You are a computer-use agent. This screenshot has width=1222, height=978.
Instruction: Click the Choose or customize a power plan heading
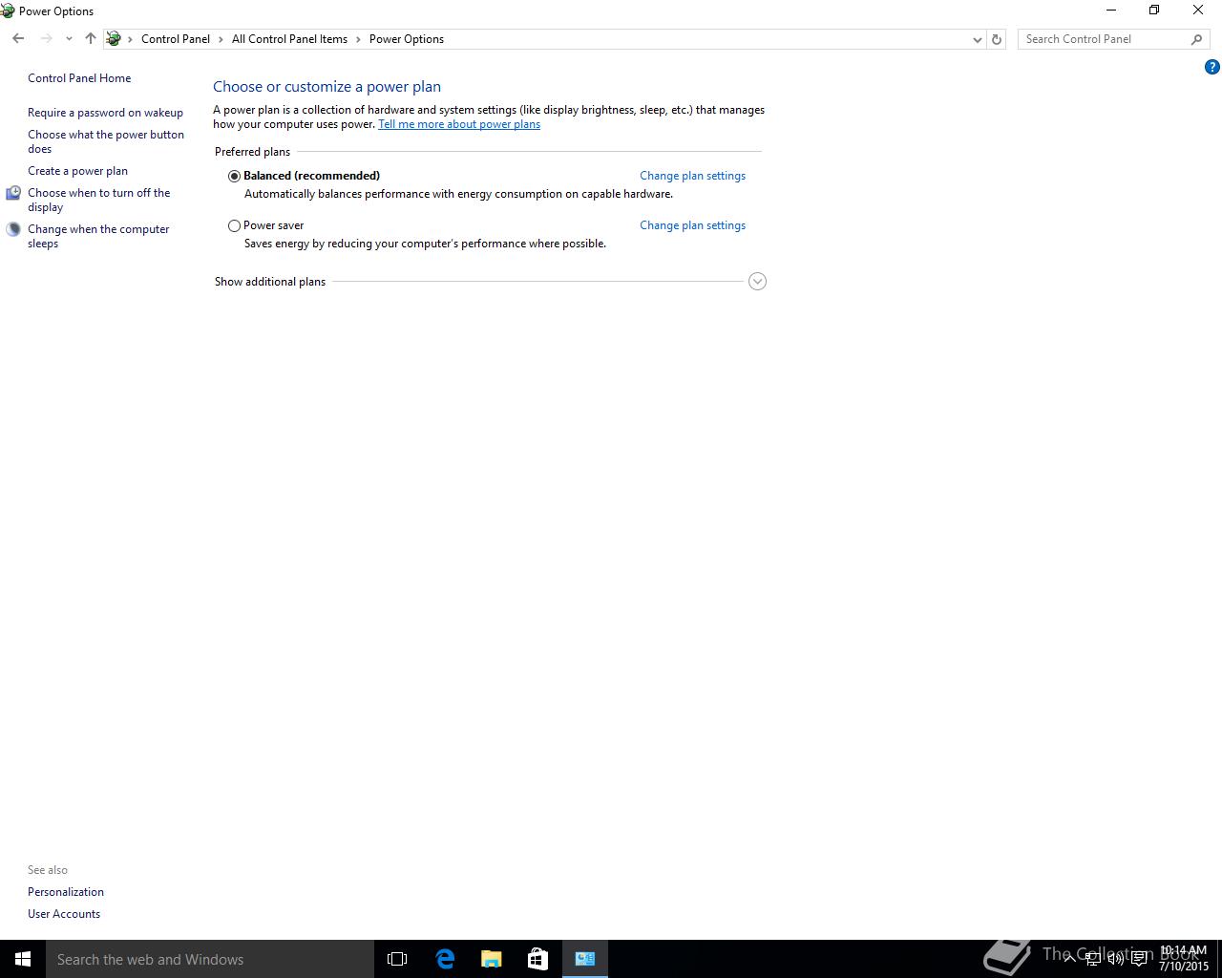(327, 87)
